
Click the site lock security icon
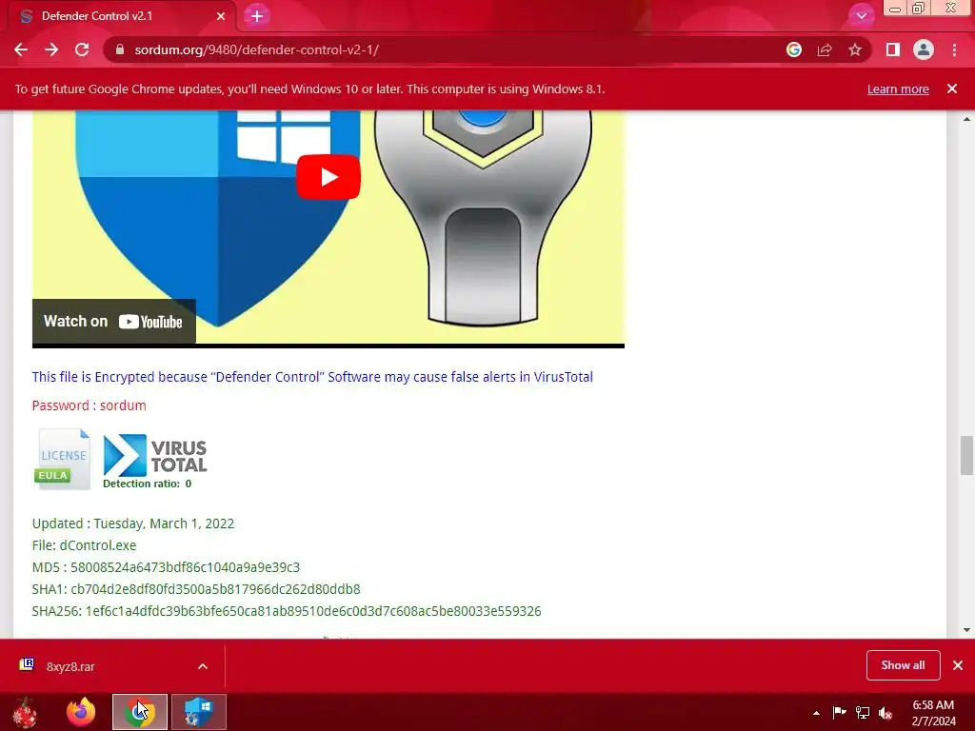coord(120,49)
